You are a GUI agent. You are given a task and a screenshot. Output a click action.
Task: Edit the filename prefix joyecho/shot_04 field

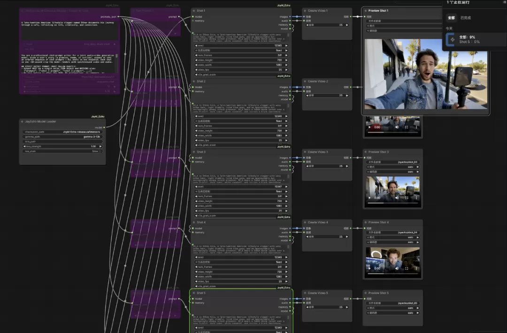(x=393, y=232)
